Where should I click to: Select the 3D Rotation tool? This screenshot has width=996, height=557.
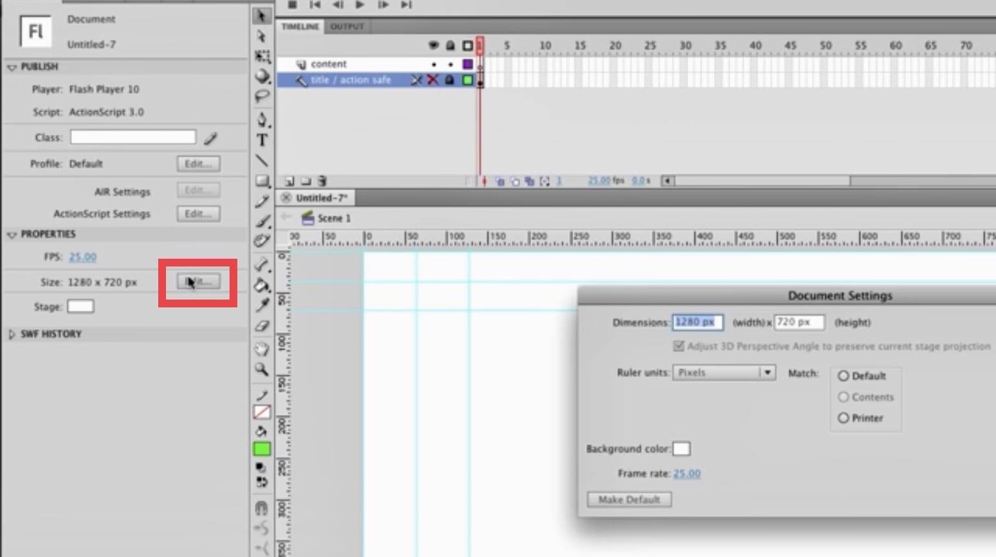coord(262,76)
